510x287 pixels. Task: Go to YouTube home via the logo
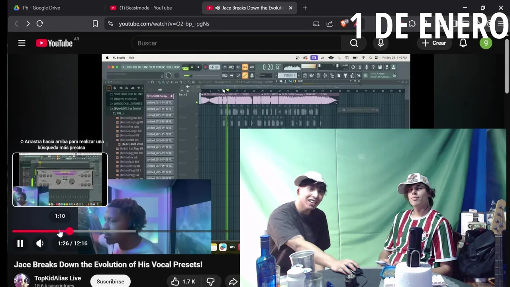click(x=55, y=43)
